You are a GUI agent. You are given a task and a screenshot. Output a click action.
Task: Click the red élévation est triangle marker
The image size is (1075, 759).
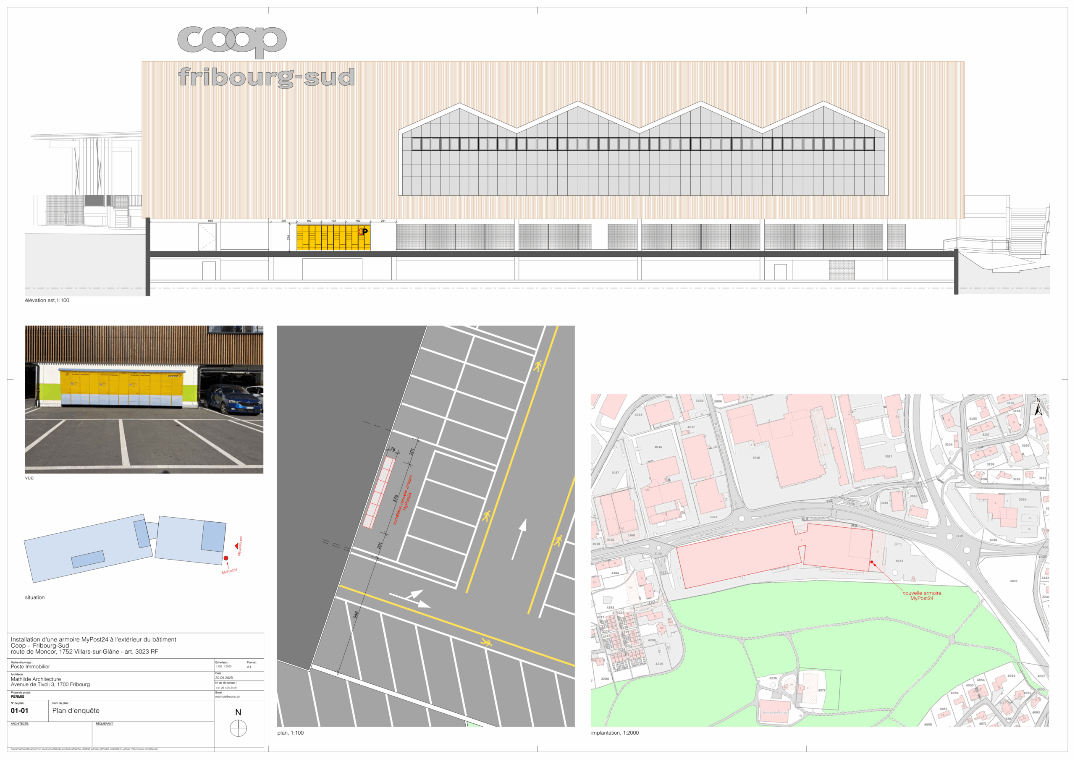pyautogui.click(x=236, y=546)
